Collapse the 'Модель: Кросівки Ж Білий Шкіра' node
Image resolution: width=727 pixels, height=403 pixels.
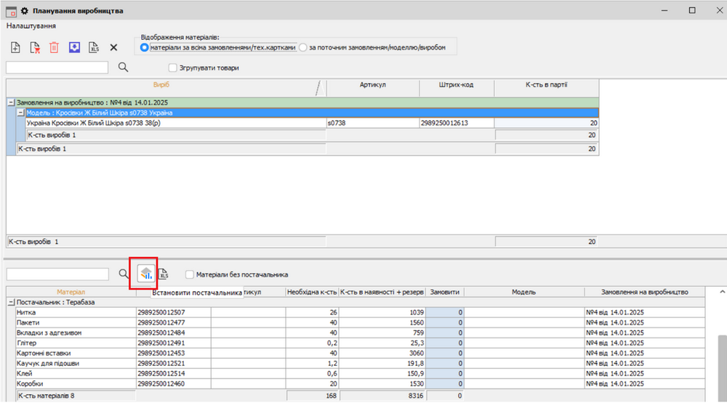(x=20, y=113)
